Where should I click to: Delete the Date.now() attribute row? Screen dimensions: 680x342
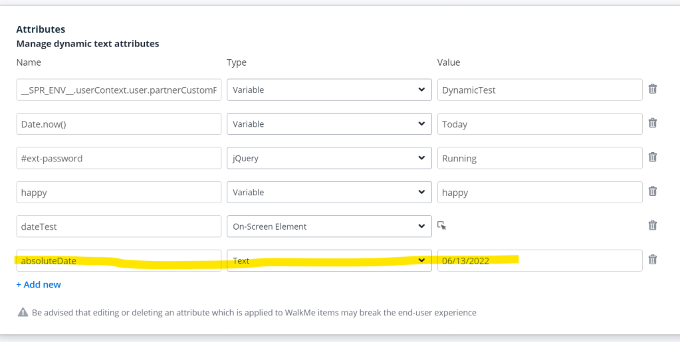tap(652, 123)
